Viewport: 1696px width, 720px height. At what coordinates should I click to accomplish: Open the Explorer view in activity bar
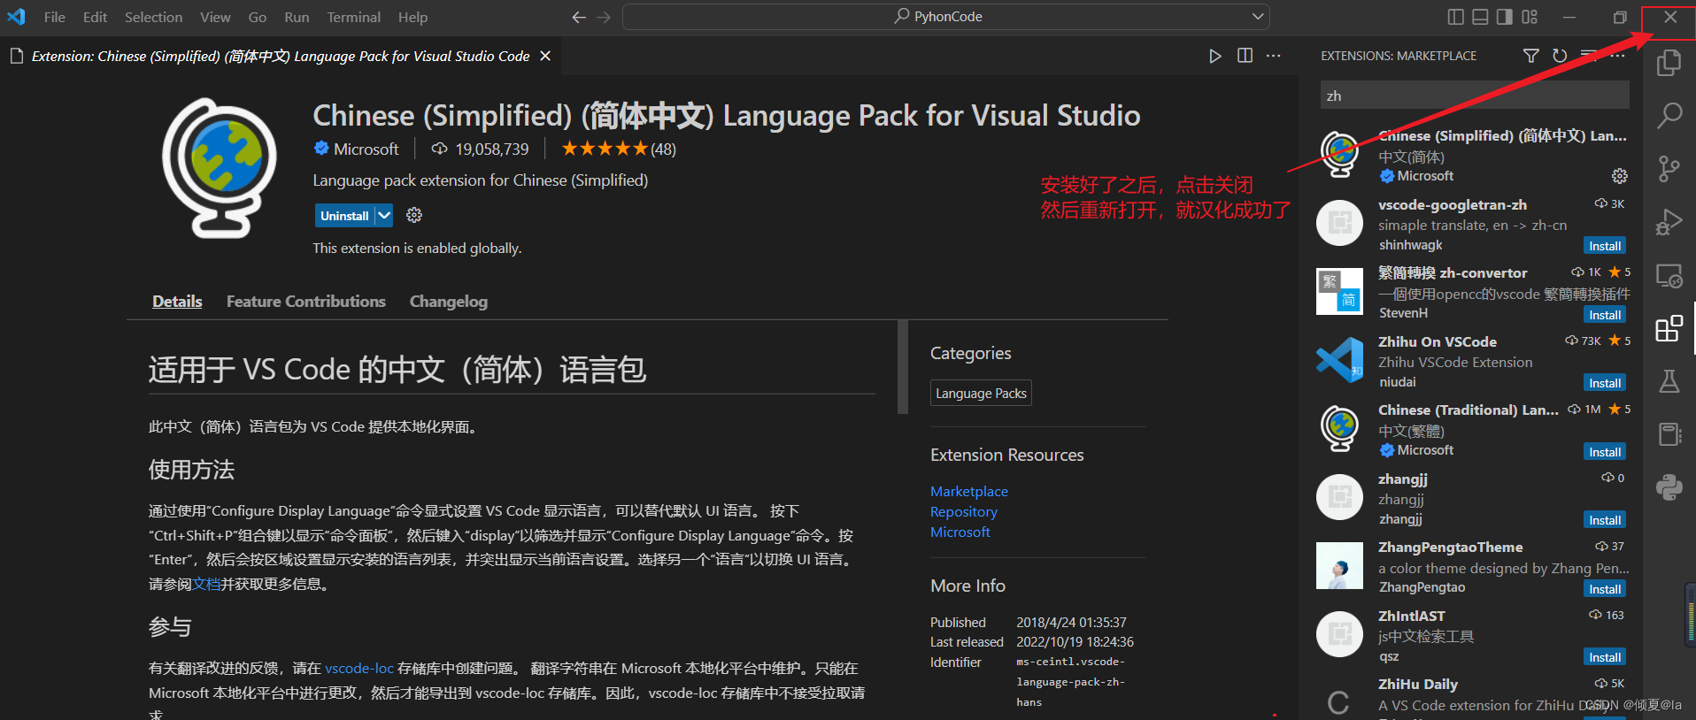coord(1669,63)
